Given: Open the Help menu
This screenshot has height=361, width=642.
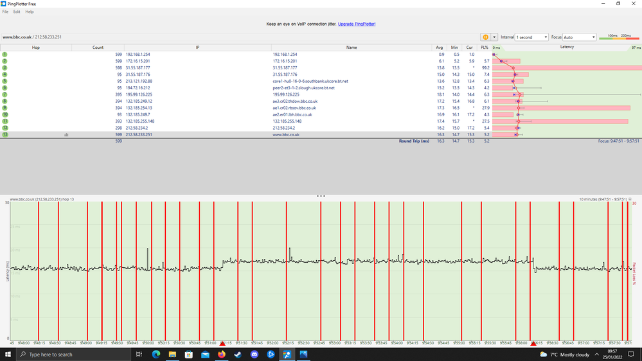Looking at the screenshot, I should coord(30,12).
